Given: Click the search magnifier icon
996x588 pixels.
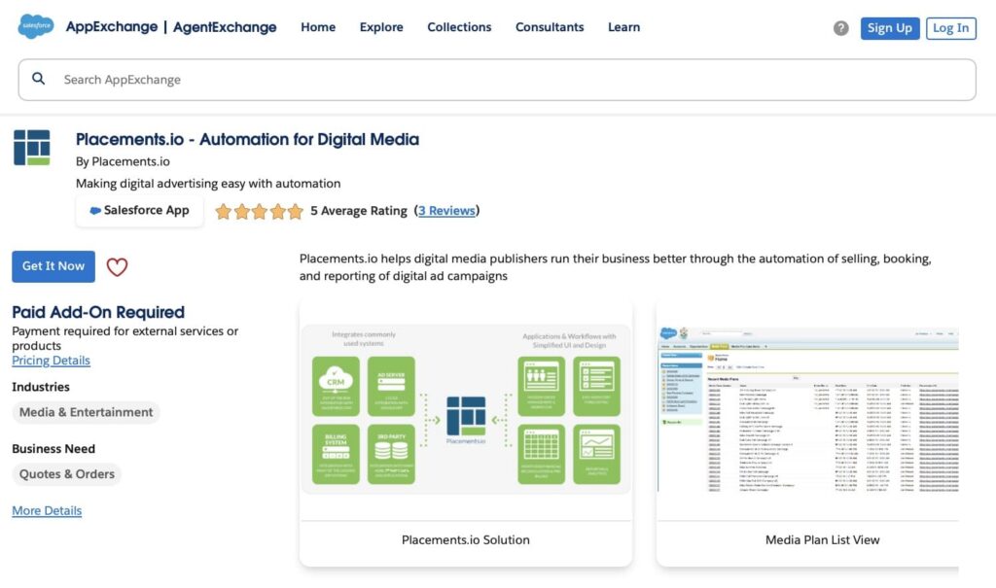Looking at the screenshot, I should pyautogui.click(x=38, y=79).
